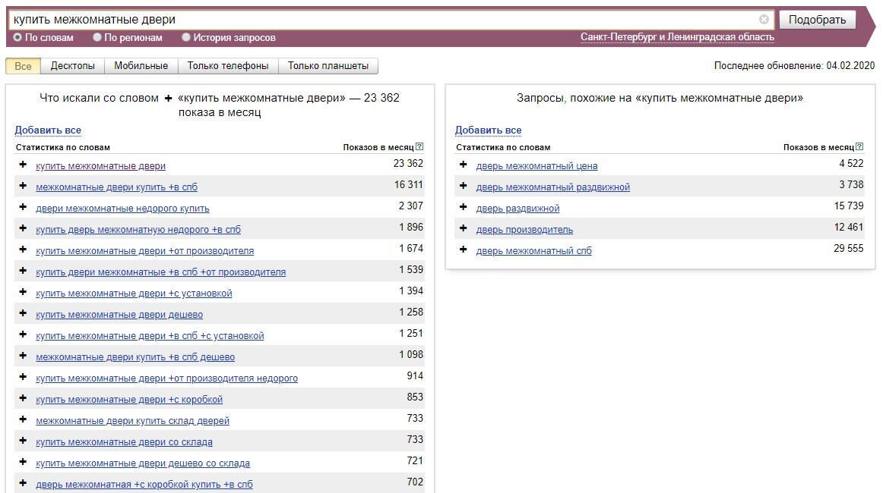Open 'купить межкомнатные двери со склада' link
The height and width of the screenshot is (493, 883).
(125, 442)
